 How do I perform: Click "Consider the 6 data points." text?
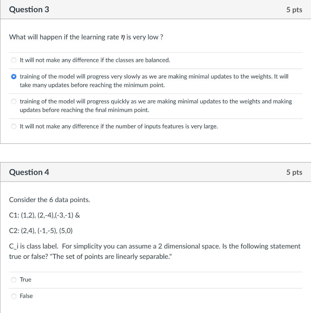coord(50,200)
